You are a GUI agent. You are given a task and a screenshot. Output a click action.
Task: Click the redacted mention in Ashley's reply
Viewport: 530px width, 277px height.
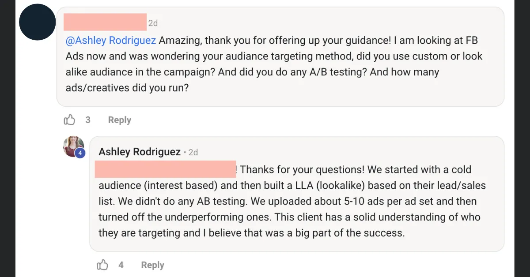coord(165,169)
